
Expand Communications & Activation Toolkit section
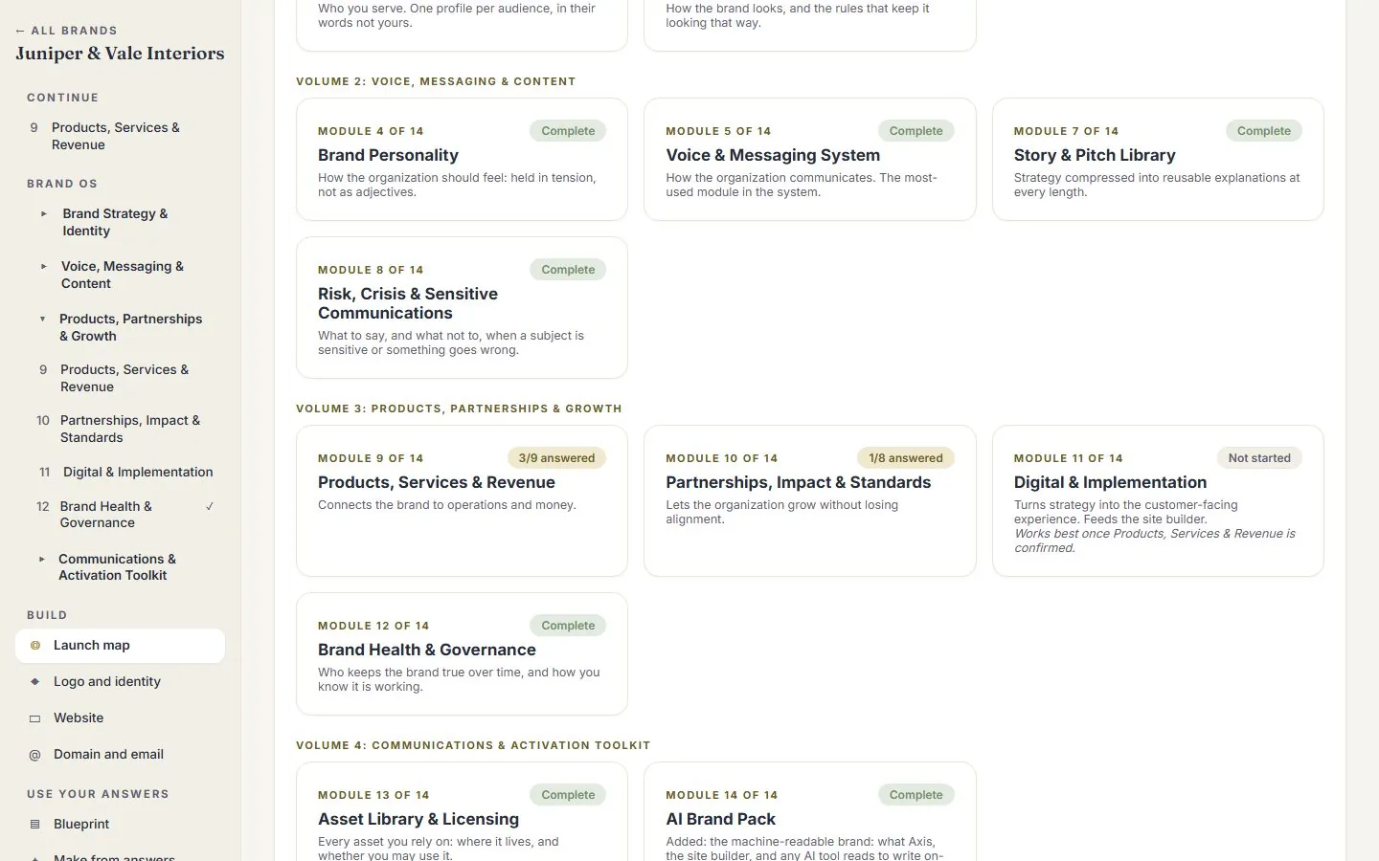tap(41, 560)
